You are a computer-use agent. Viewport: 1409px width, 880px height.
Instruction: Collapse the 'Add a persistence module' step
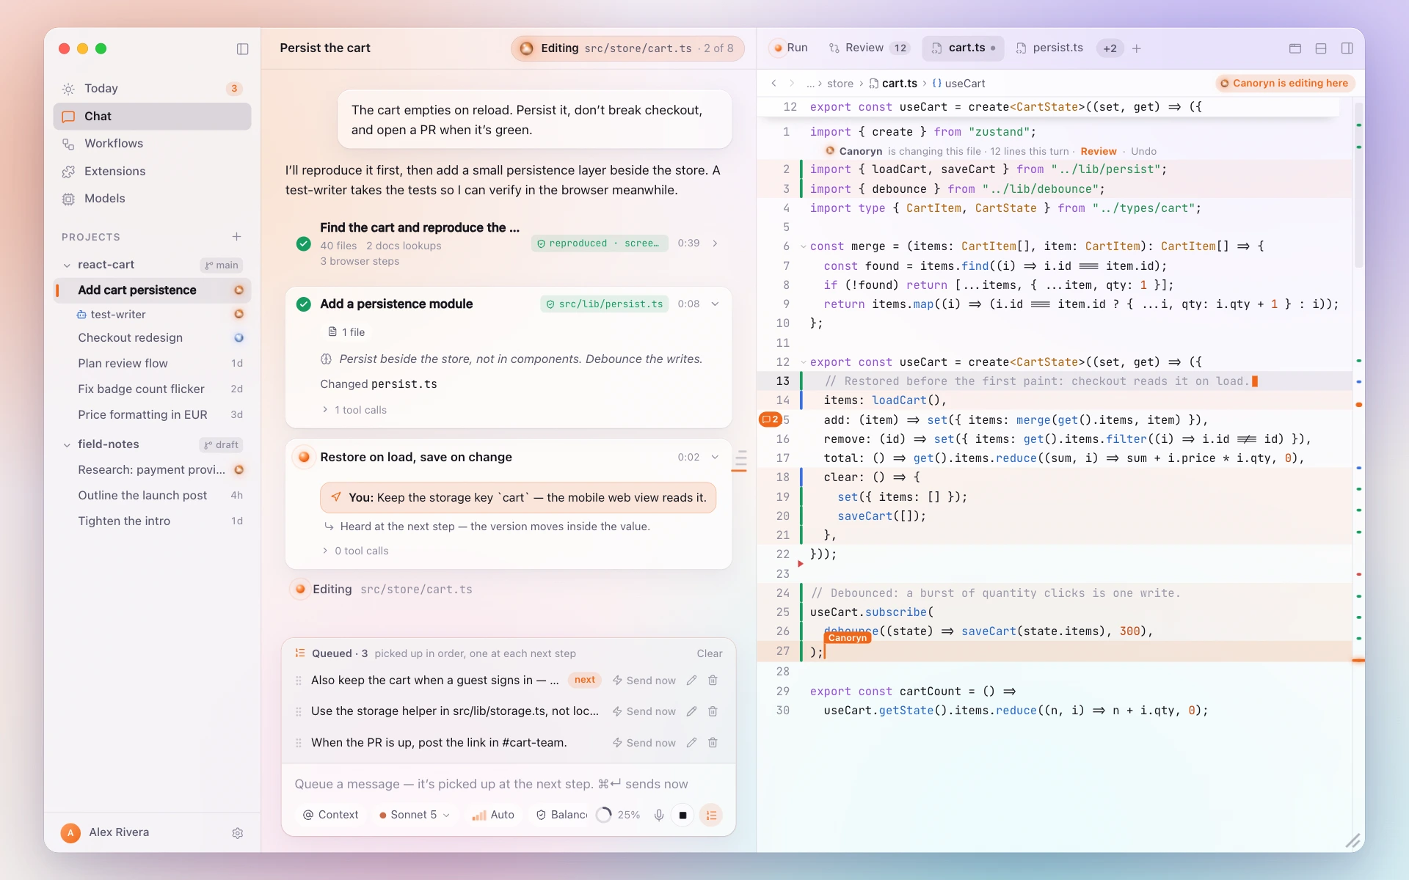click(715, 304)
